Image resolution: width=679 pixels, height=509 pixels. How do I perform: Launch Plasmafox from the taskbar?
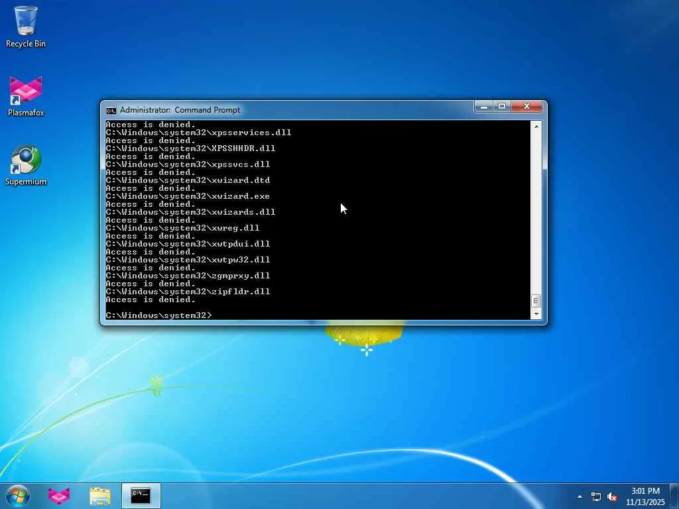59,496
